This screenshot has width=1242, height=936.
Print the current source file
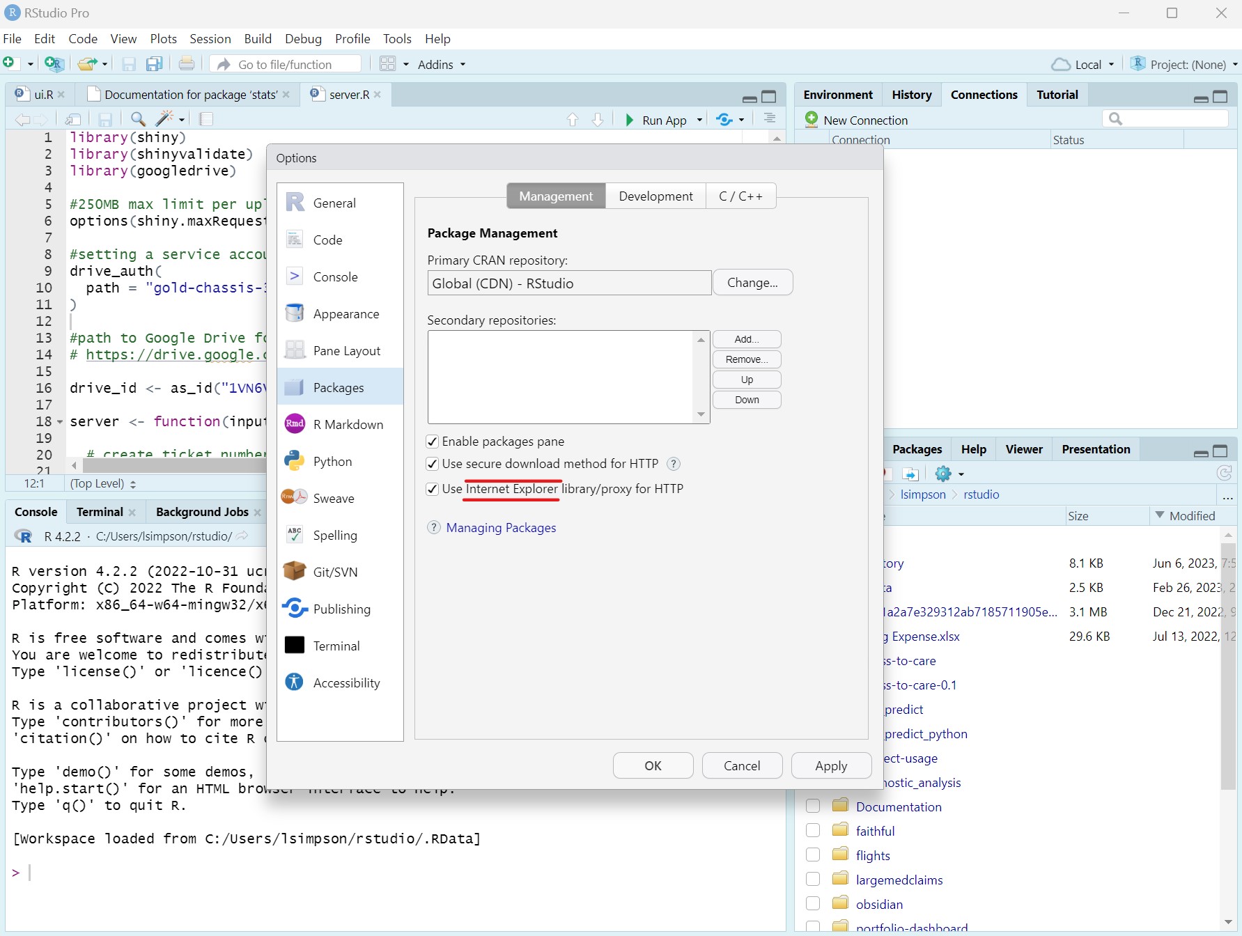tap(187, 63)
